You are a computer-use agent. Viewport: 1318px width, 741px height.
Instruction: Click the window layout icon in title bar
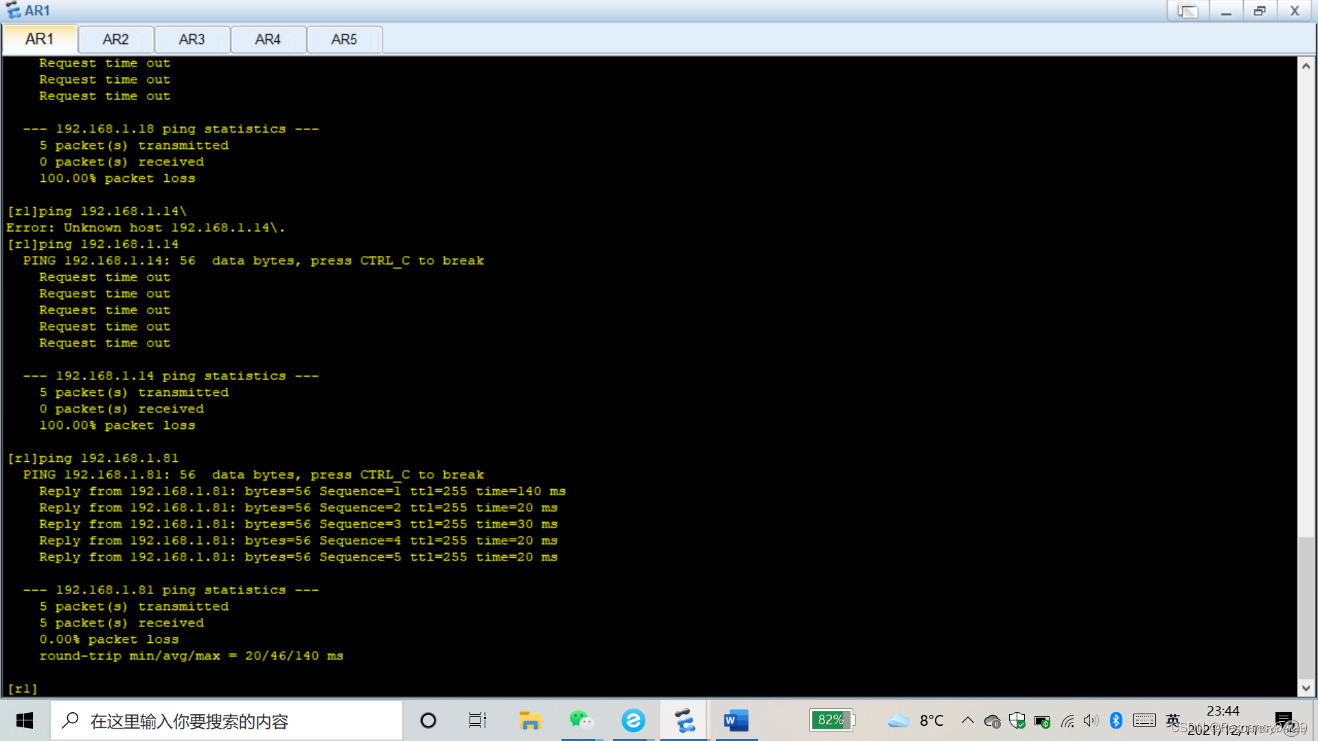(x=1188, y=11)
